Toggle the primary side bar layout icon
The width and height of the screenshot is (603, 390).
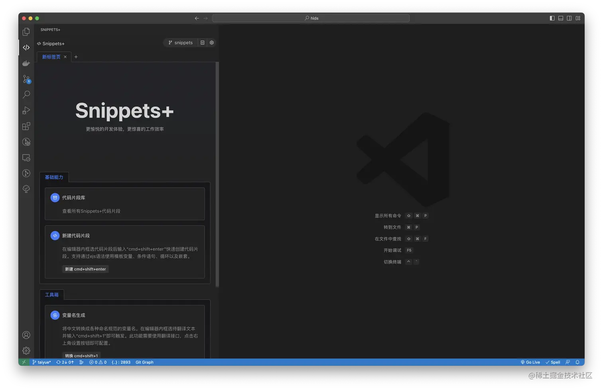tap(552, 18)
